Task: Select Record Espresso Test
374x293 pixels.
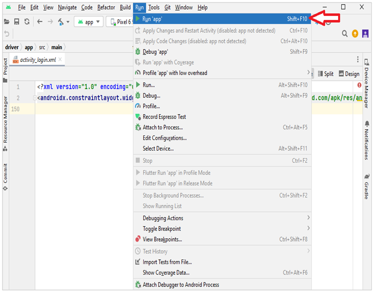Action: [x=222, y=117]
